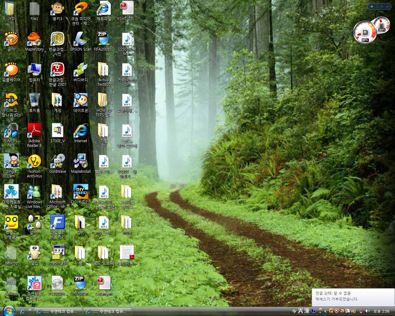The width and height of the screenshot is (395, 316).
Task: Select the File1 desktop file
Action: point(34,11)
